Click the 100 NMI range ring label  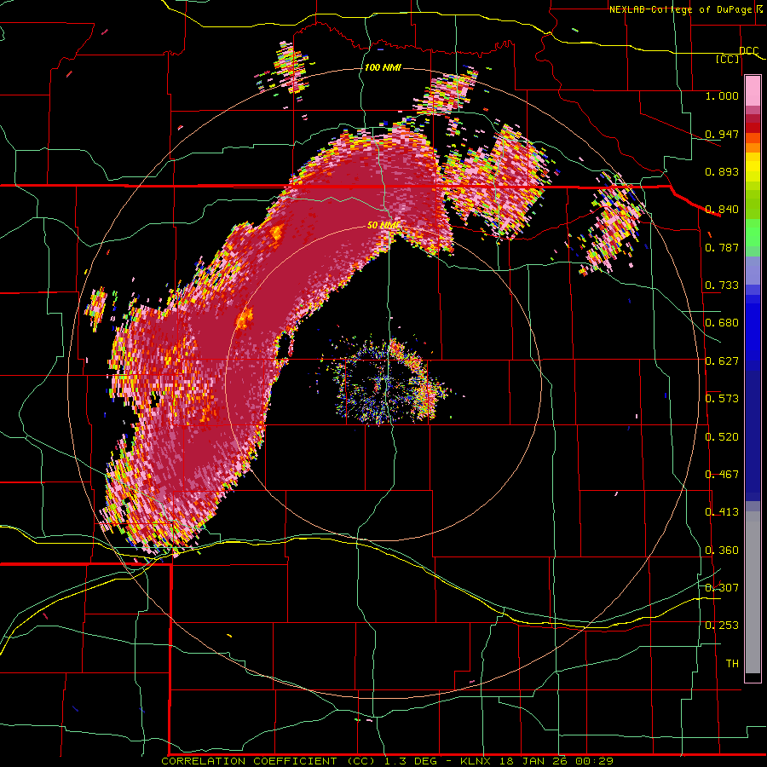pos(383,67)
